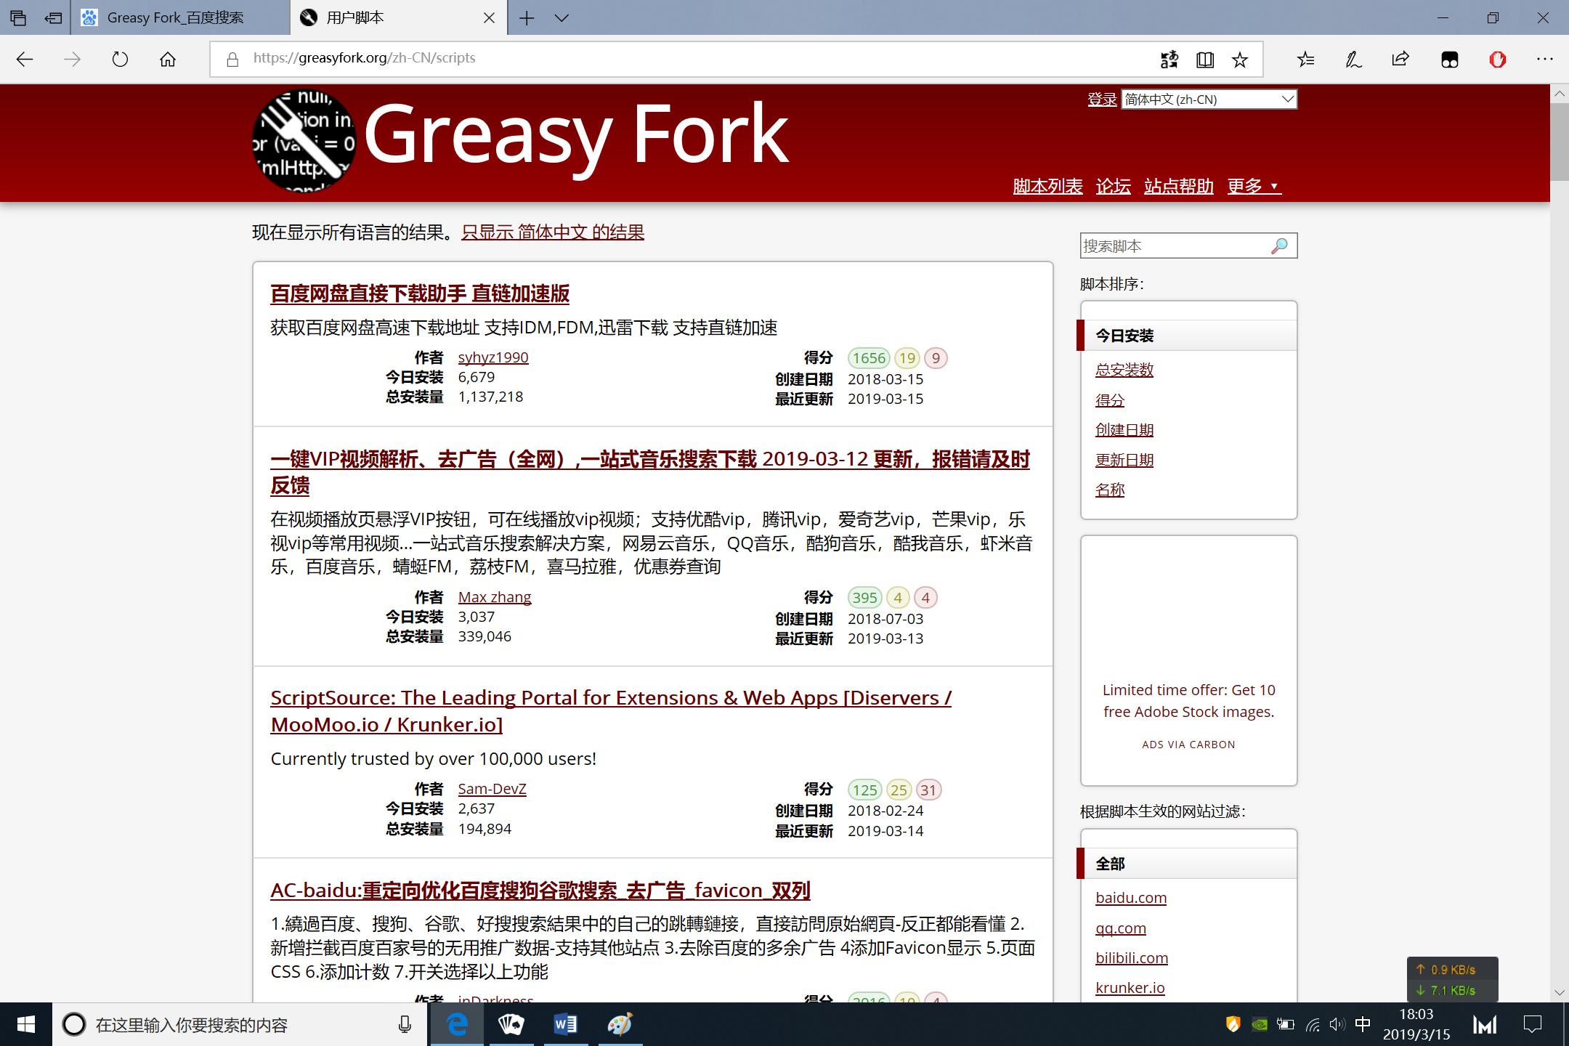Go to home page with house icon

click(x=168, y=60)
